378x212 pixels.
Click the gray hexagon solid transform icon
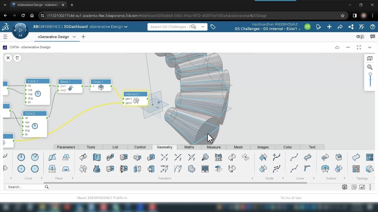[x=192, y=169]
